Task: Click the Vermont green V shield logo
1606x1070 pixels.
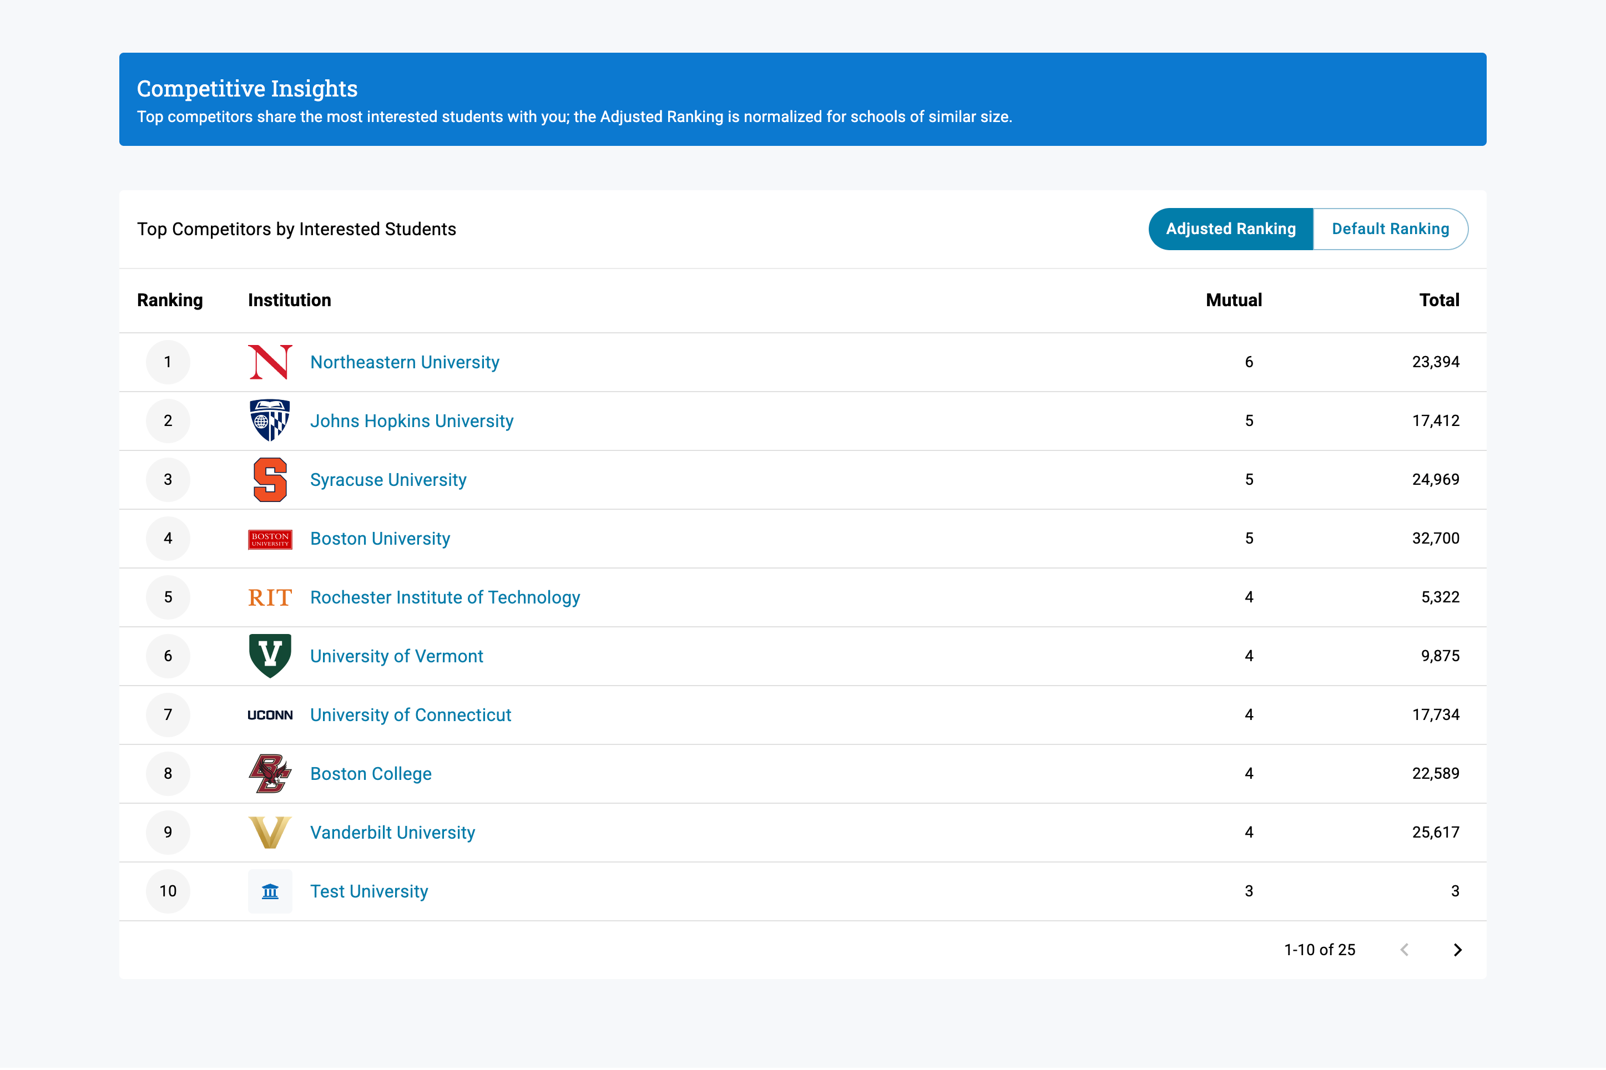Action: pyautogui.click(x=270, y=656)
